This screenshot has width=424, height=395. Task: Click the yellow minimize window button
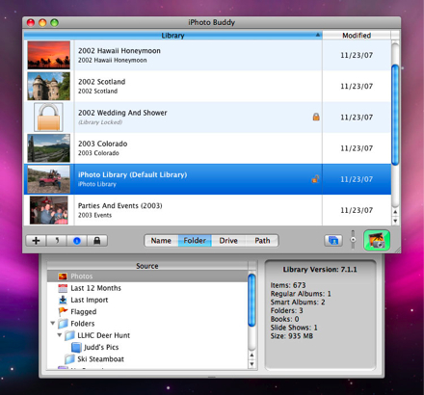(42, 23)
